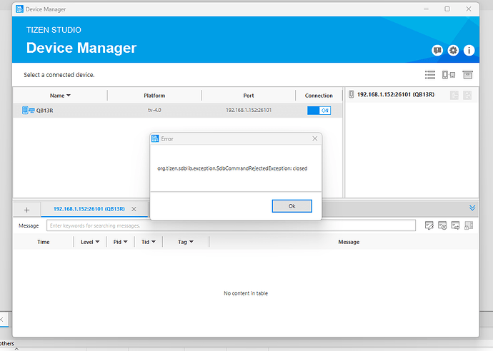Open the release notes book icon

tap(437, 50)
